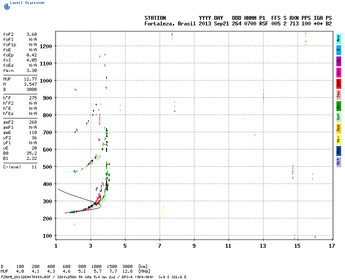The image size is (345, 280).
Task: Select the yellow SSE legend swatch
Action: [339, 128]
